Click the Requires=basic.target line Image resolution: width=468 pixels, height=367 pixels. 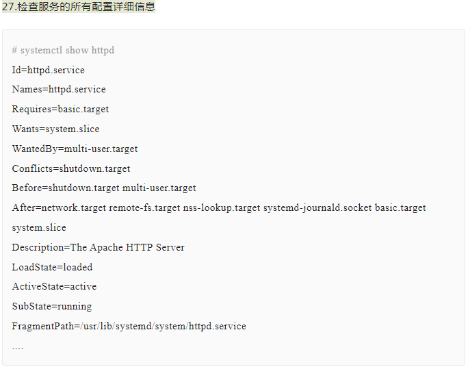[60, 110]
